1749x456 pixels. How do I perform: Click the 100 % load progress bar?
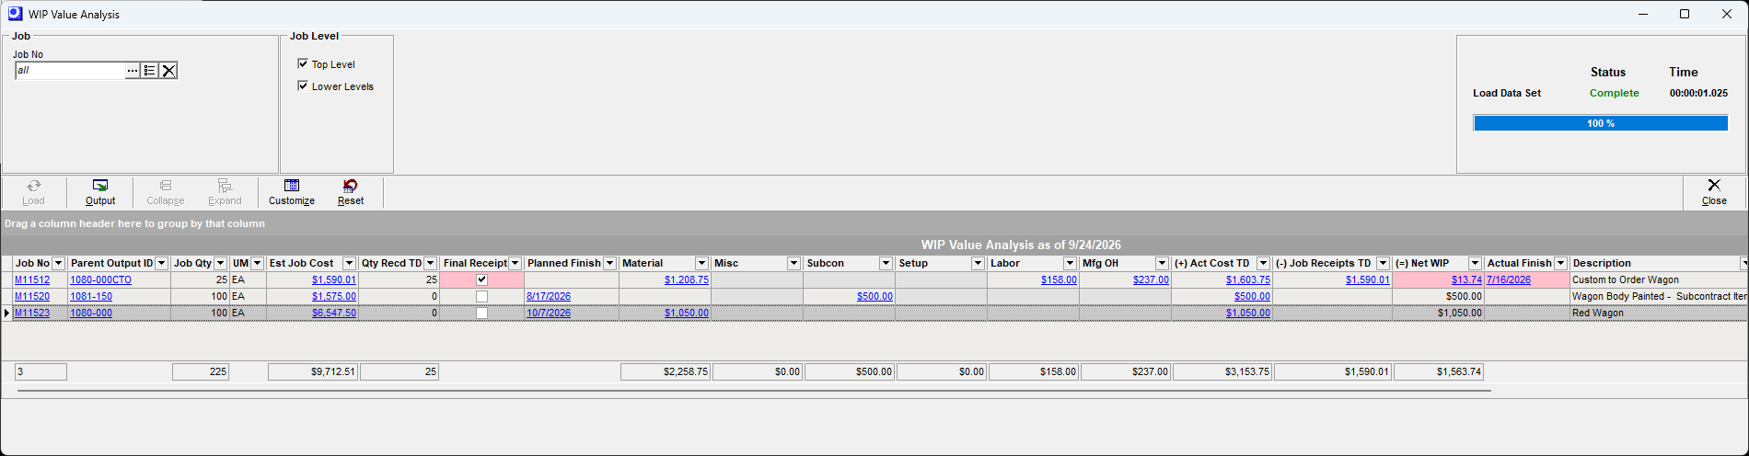coord(1601,123)
